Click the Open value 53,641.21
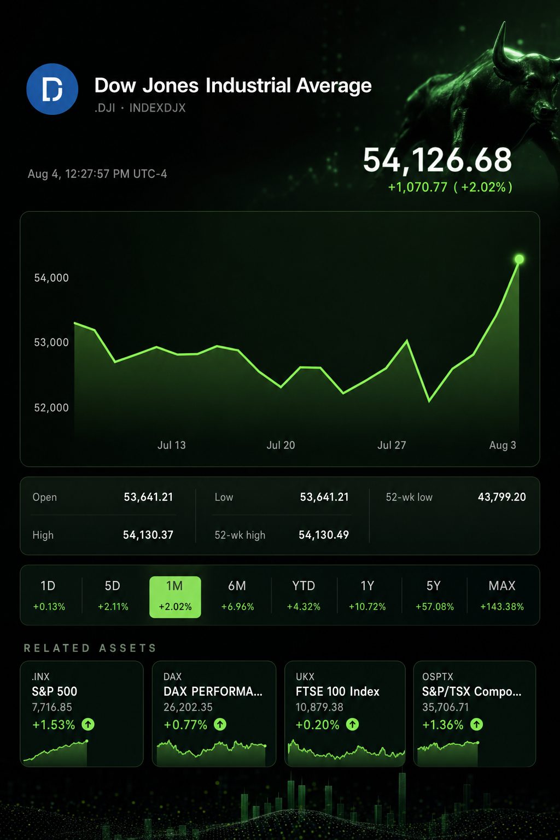 pos(148,497)
